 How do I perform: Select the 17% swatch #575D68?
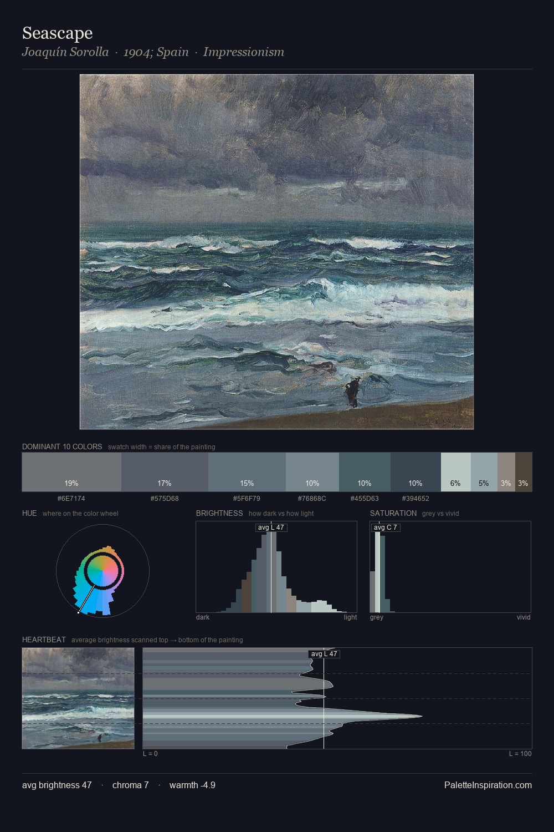coord(165,472)
